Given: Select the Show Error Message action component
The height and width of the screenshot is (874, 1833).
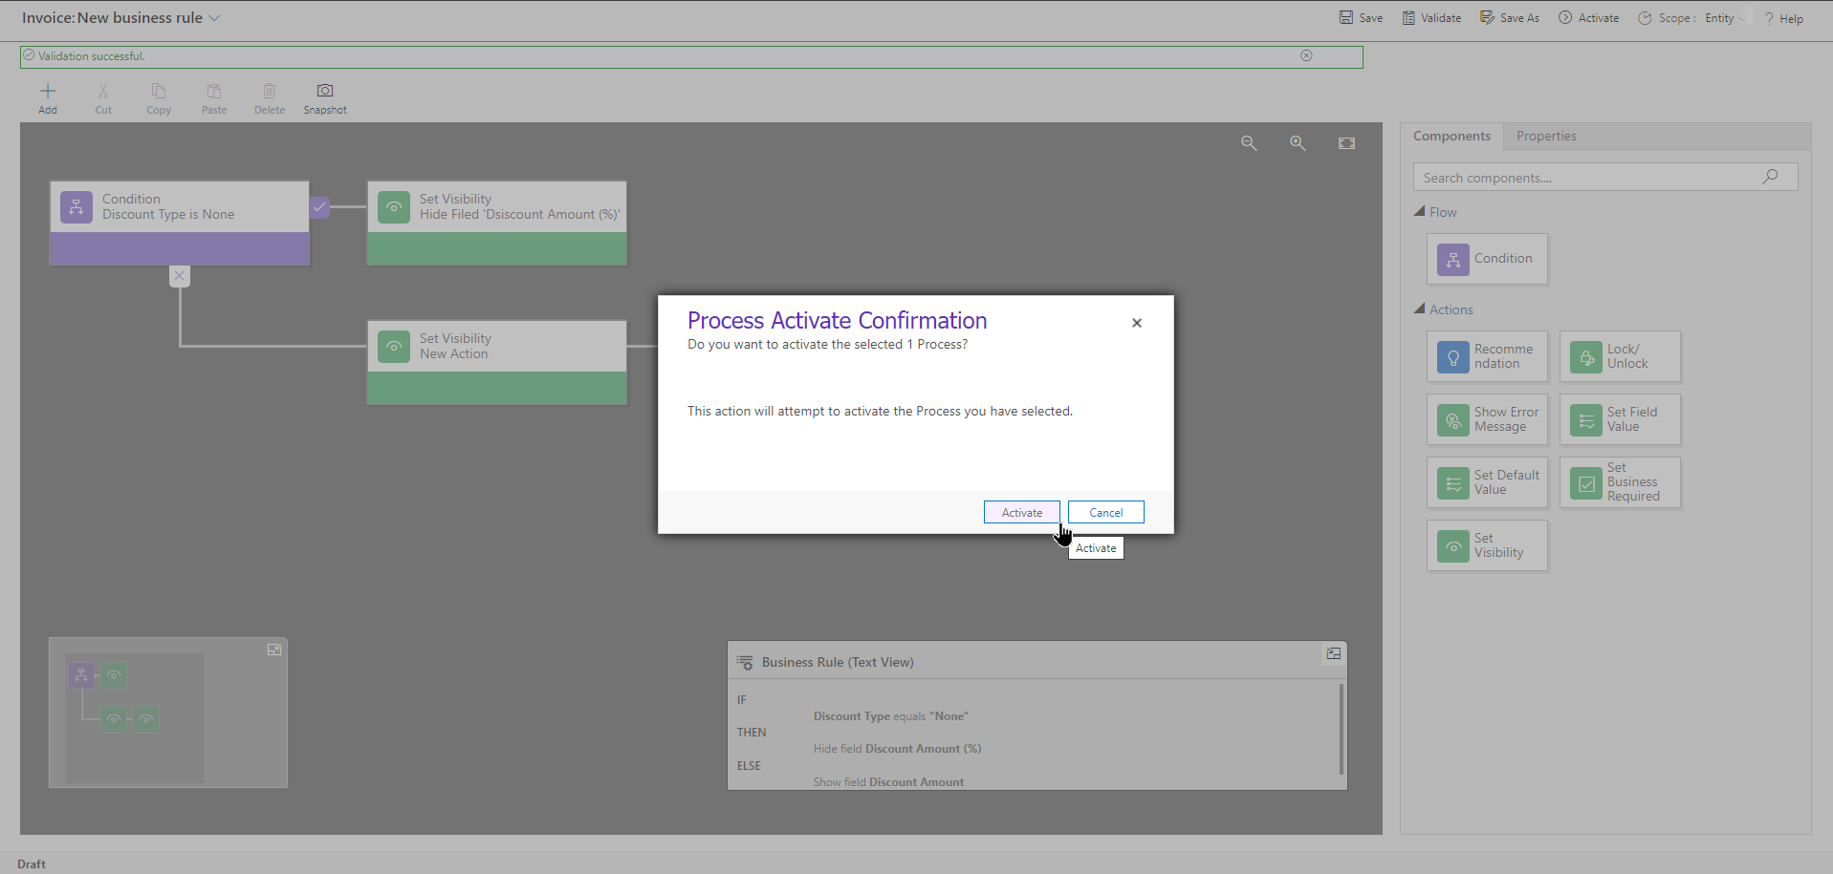Looking at the screenshot, I should (x=1487, y=419).
